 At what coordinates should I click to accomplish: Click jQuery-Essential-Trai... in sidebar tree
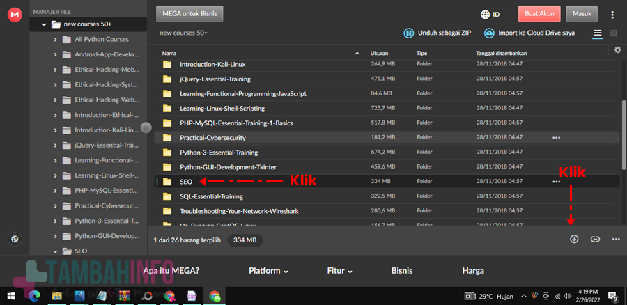[x=107, y=146]
